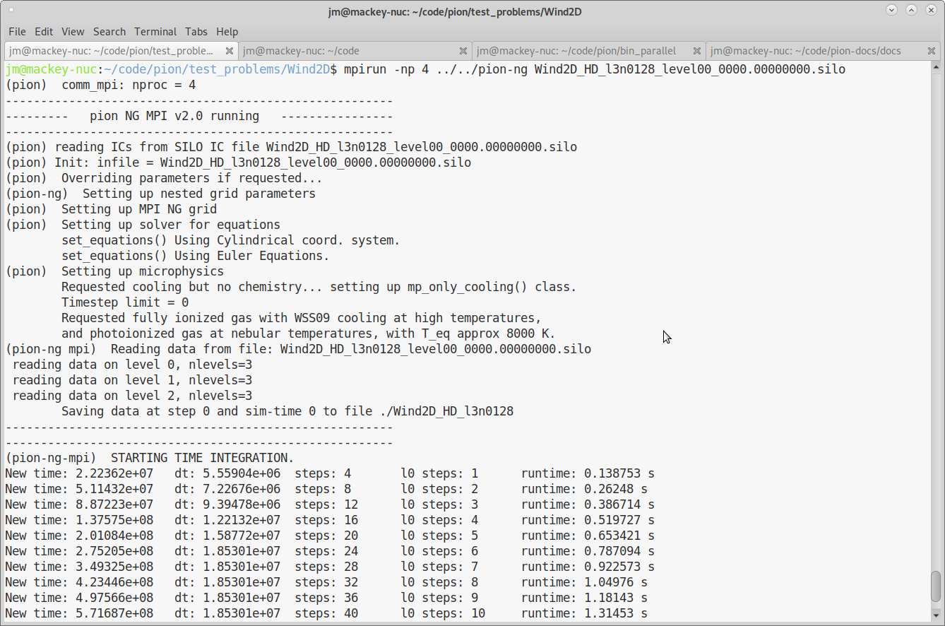Maximize the terminal window
The image size is (945, 626).
911,11
